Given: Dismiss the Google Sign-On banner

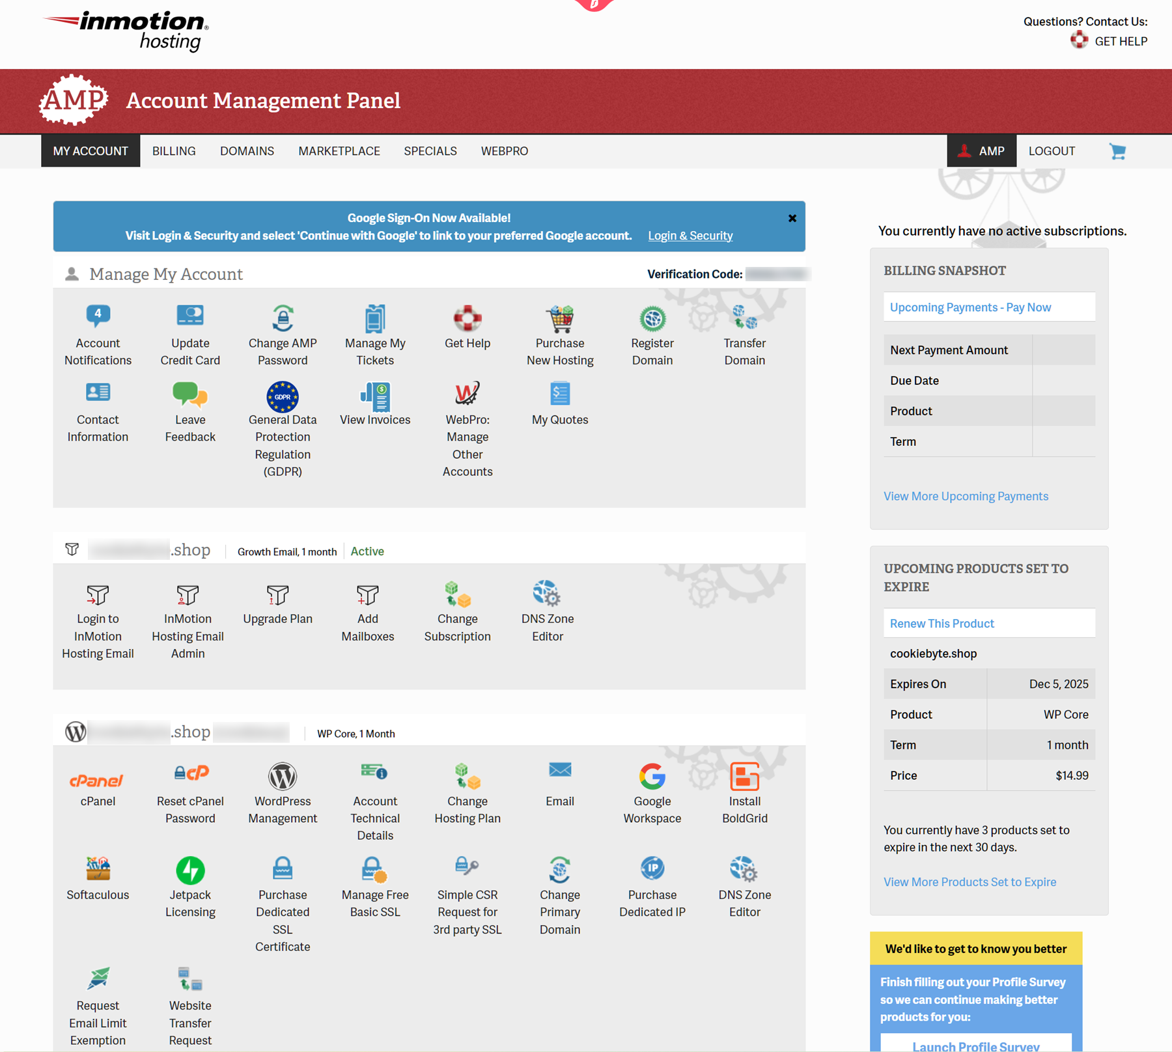Looking at the screenshot, I should click(792, 219).
